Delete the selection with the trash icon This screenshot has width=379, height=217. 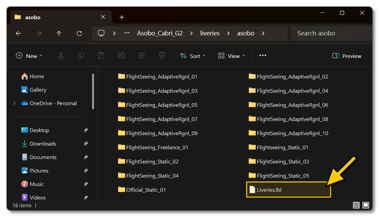pos(162,56)
